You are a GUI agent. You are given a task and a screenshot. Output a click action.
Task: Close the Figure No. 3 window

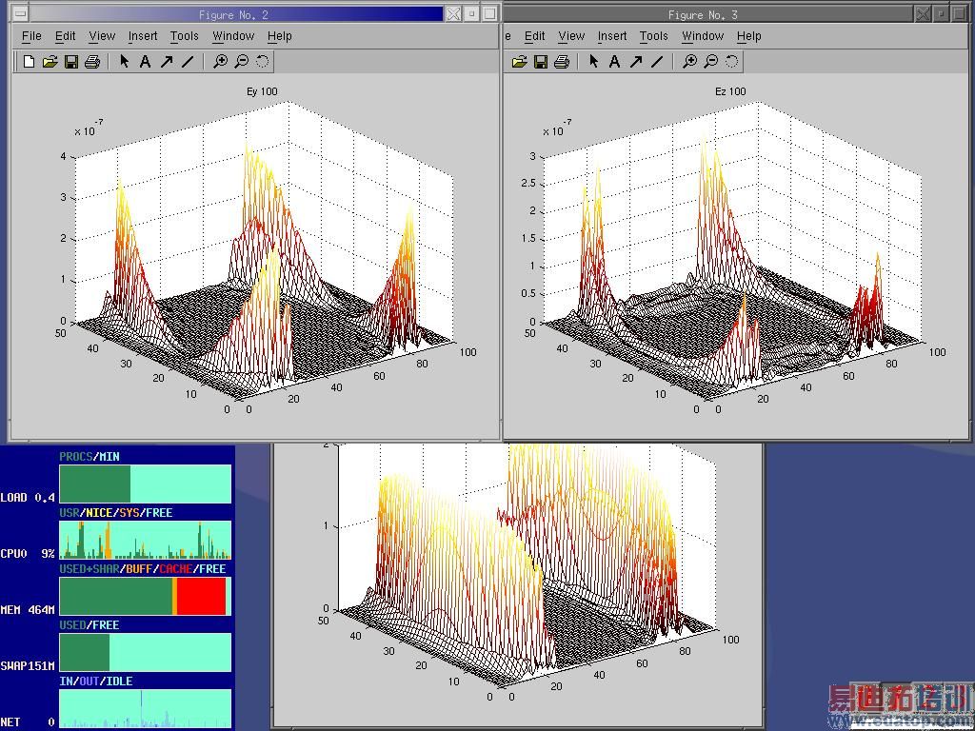point(924,13)
